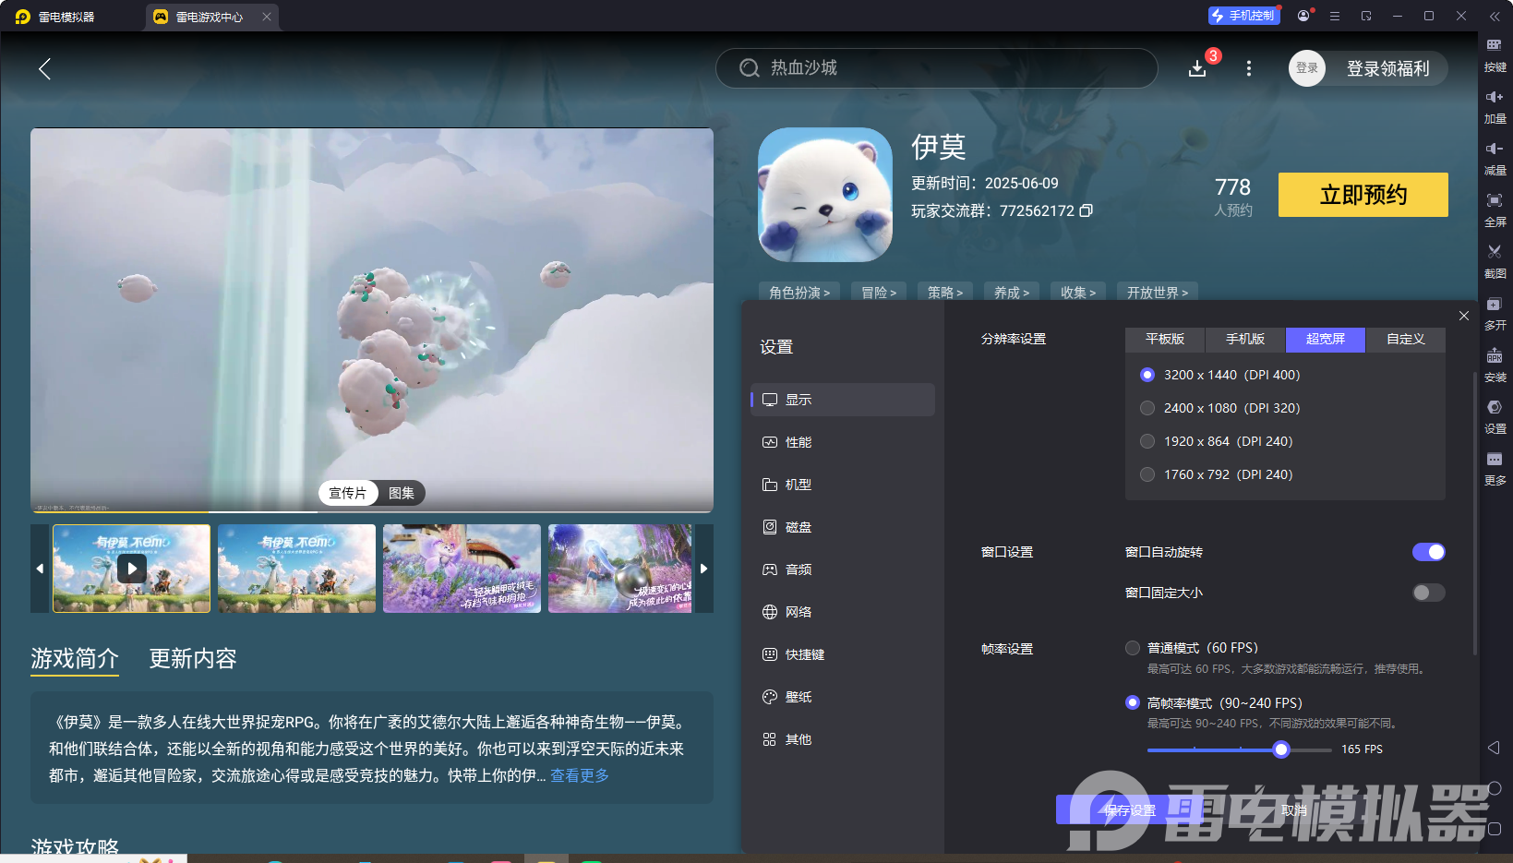Click the search box showing 热血沙城
1513x863 pixels.
pos(935,68)
